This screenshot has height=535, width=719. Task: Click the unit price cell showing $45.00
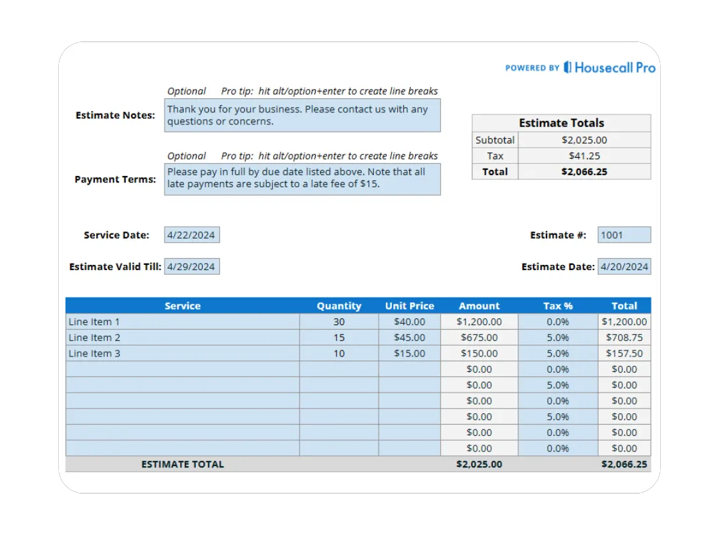[409, 338]
